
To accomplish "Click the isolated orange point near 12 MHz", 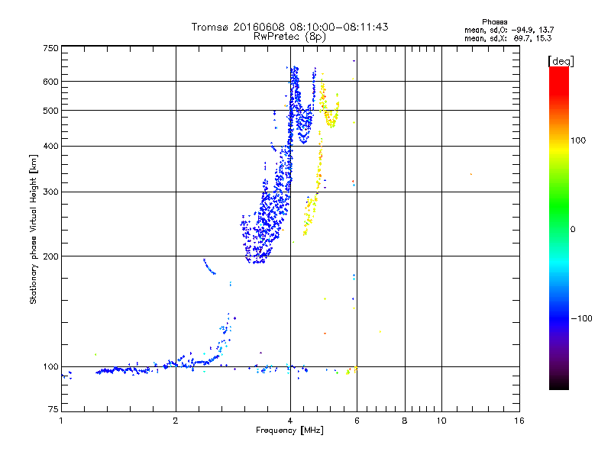I will pyautogui.click(x=471, y=174).
